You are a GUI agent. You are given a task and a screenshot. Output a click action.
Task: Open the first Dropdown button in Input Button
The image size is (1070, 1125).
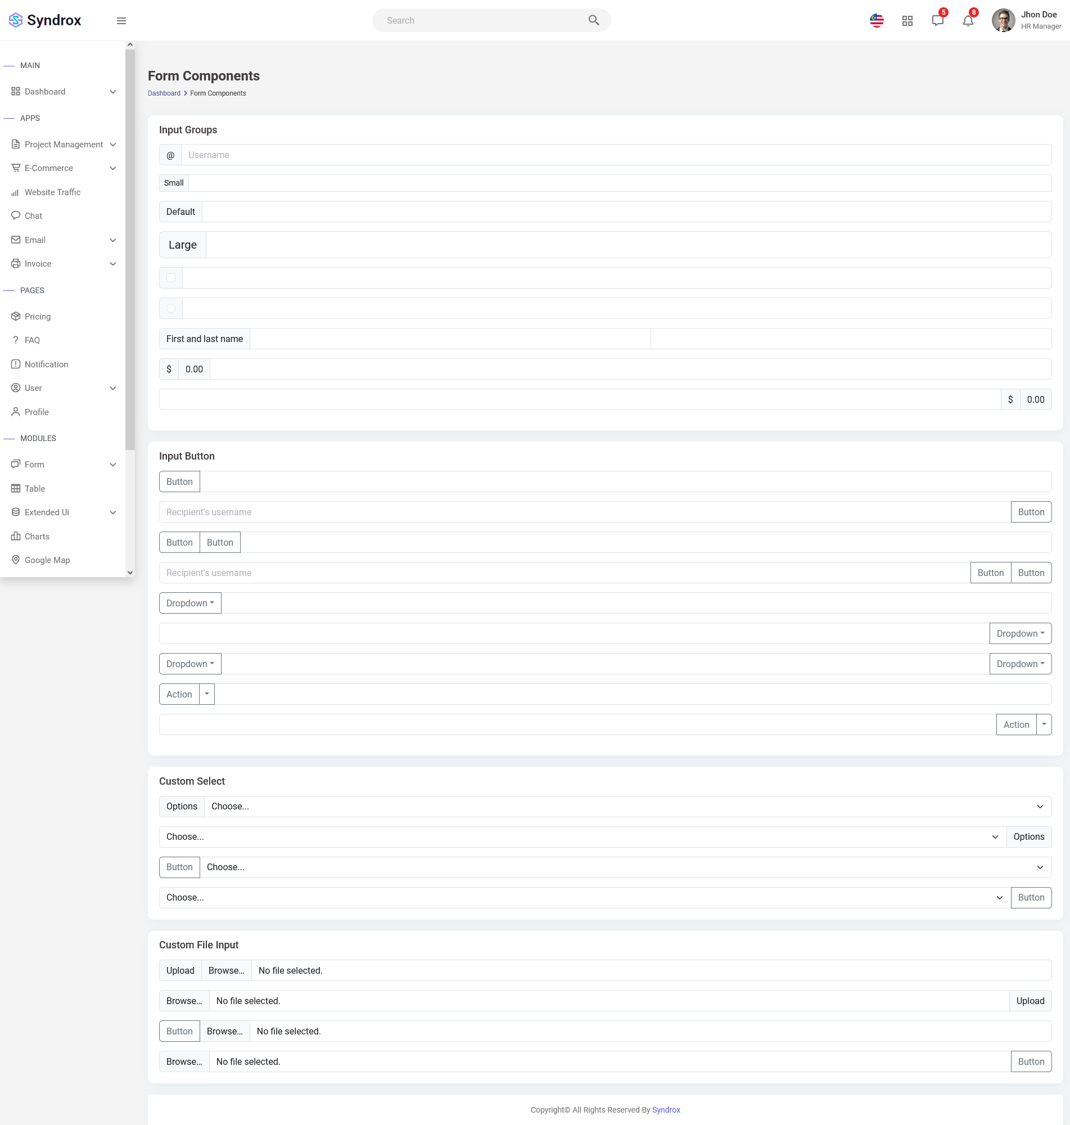tap(190, 603)
